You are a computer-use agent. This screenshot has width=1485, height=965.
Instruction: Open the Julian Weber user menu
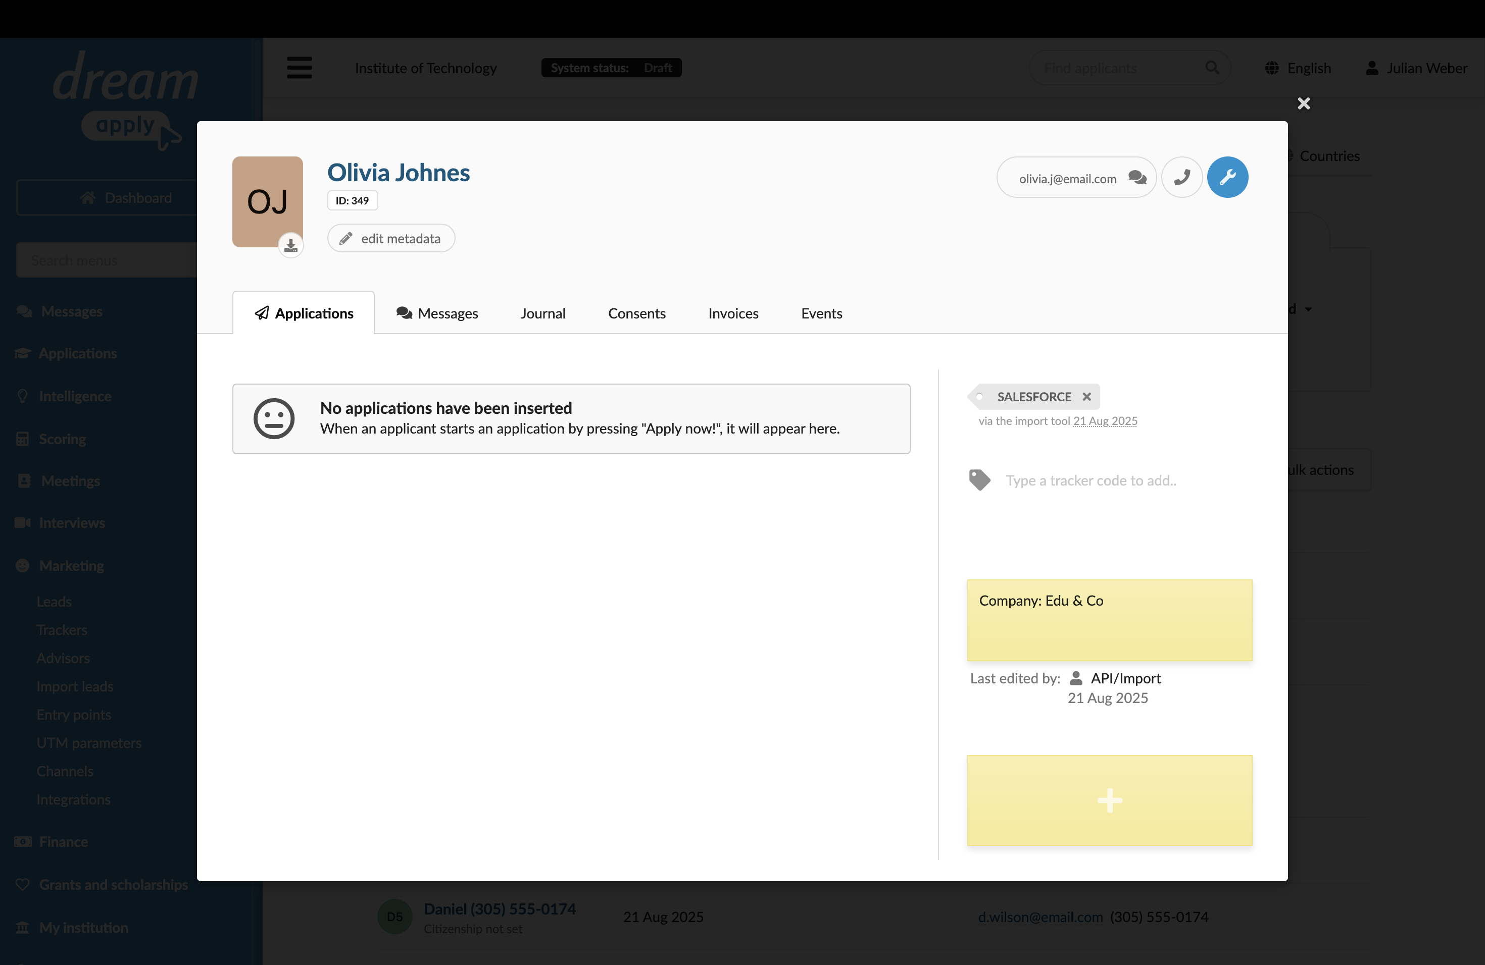pyautogui.click(x=1416, y=68)
